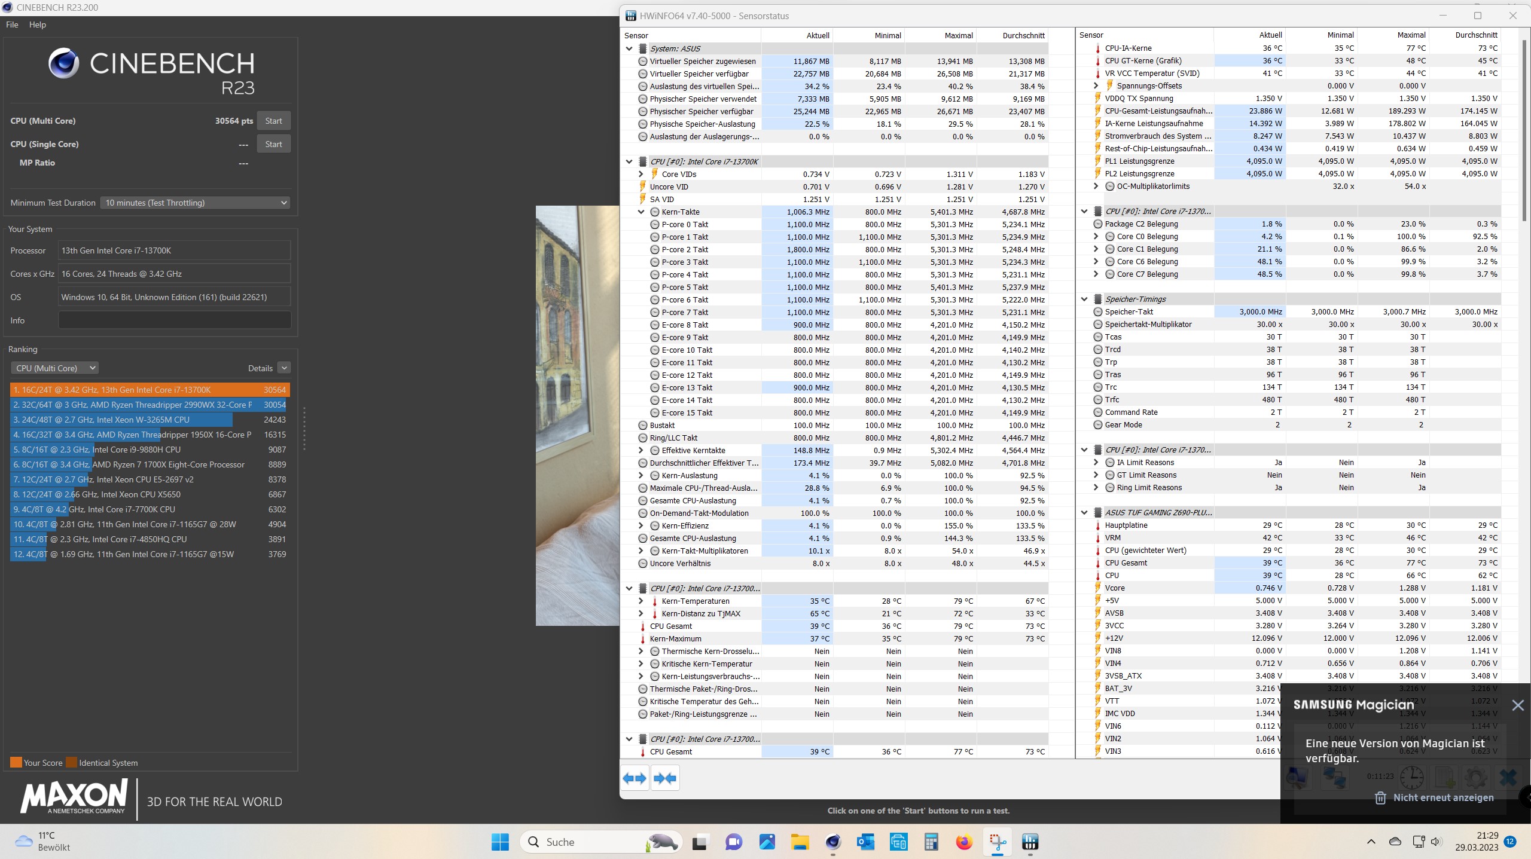Image resolution: width=1531 pixels, height=859 pixels.
Task: Open the Cinebench File menu
Action: click(12, 25)
